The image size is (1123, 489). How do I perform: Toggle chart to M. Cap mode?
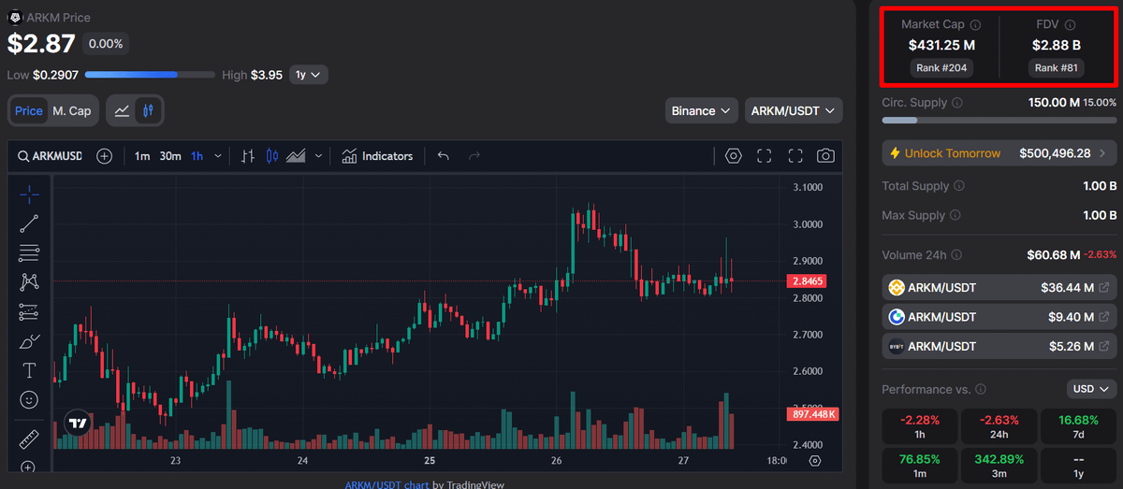click(72, 110)
